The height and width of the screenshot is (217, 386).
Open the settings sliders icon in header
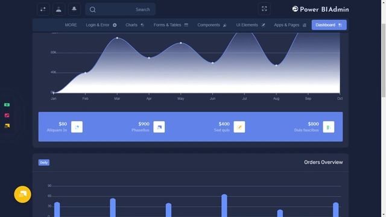point(43,10)
